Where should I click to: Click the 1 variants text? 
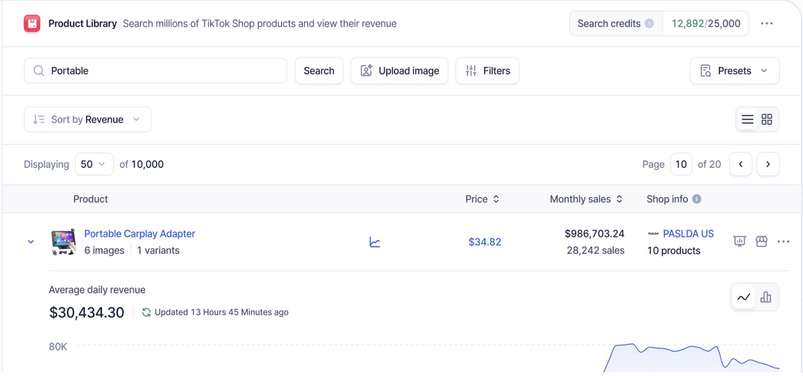click(158, 250)
